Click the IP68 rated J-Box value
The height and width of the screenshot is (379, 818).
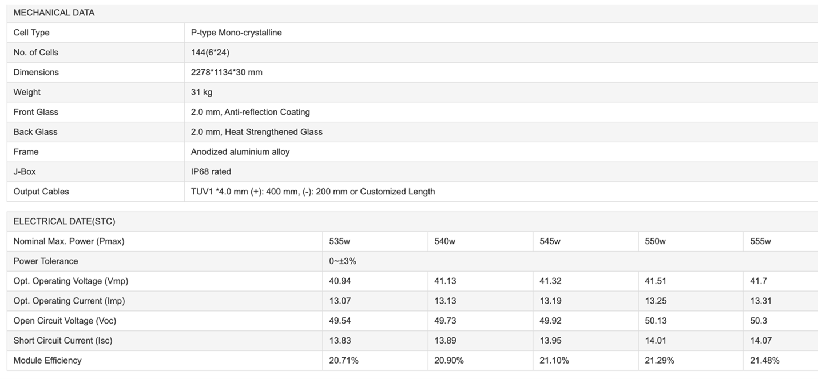(211, 171)
